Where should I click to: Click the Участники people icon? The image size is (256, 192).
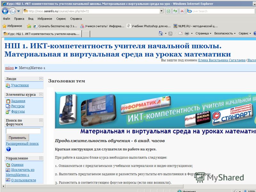coord(8,85)
